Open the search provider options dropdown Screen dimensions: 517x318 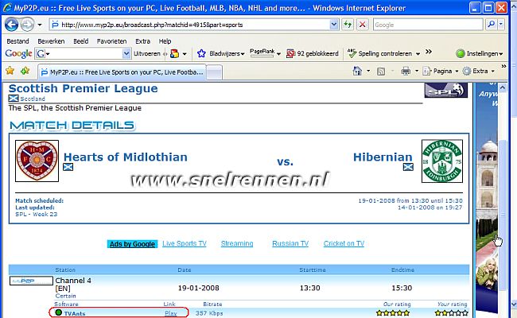pos(501,25)
